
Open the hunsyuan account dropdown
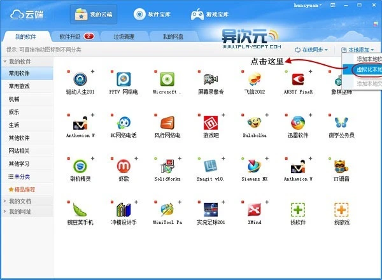click(308, 5)
